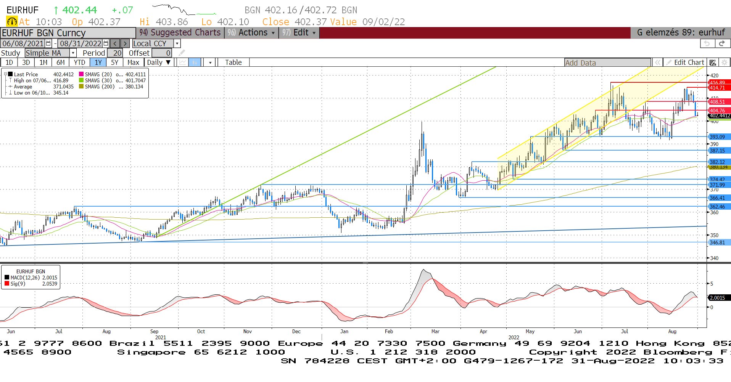This screenshot has height=382, width=731.
Task: Open the Study type Simple MA dropdown
Action: [x=73, y=53]
